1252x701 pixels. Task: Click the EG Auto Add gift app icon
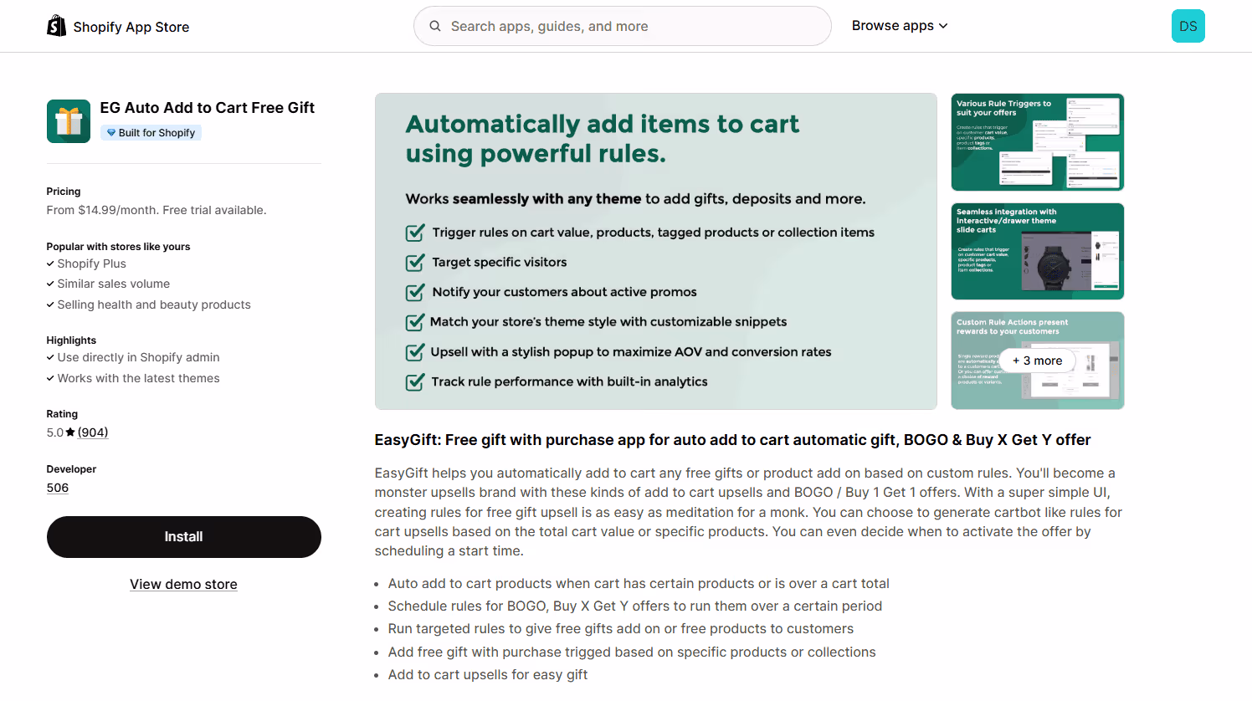point(69,121)
